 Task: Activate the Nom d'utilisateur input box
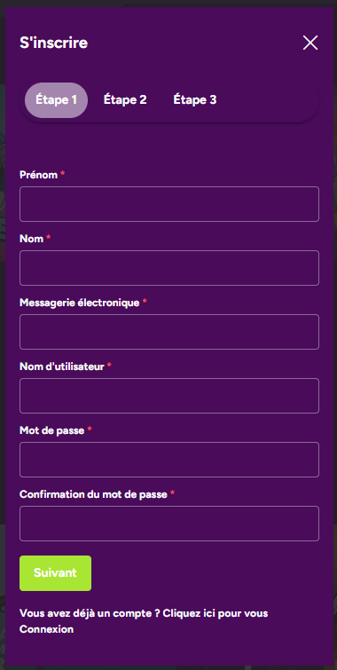(x=169, y=396)
